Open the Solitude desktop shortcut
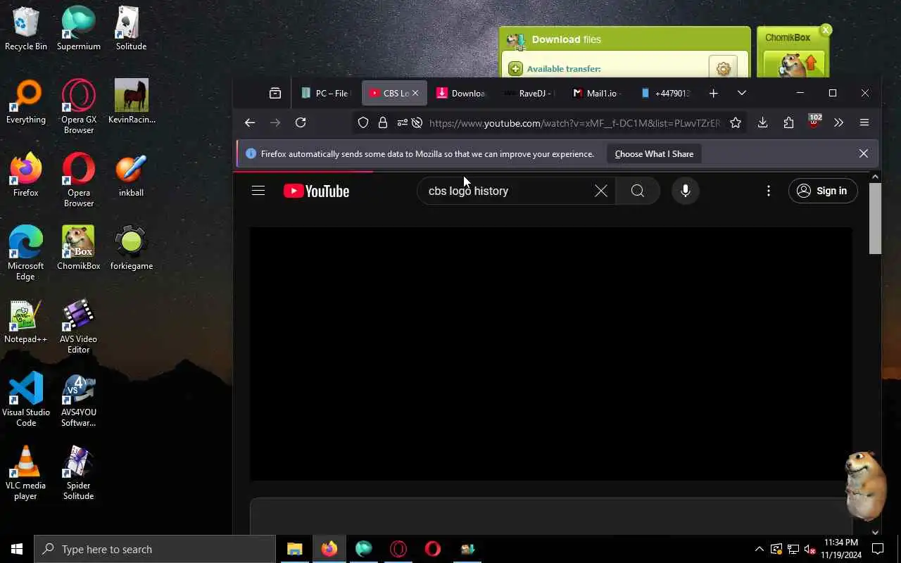The image size is (901, 563). [132, 28]
